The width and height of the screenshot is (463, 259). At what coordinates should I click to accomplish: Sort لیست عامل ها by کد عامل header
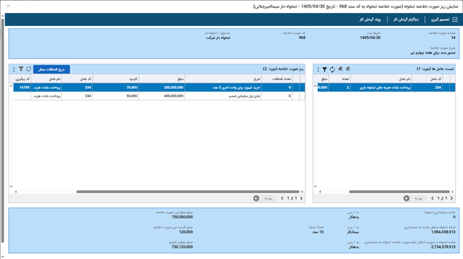click(x=427, y=79)
